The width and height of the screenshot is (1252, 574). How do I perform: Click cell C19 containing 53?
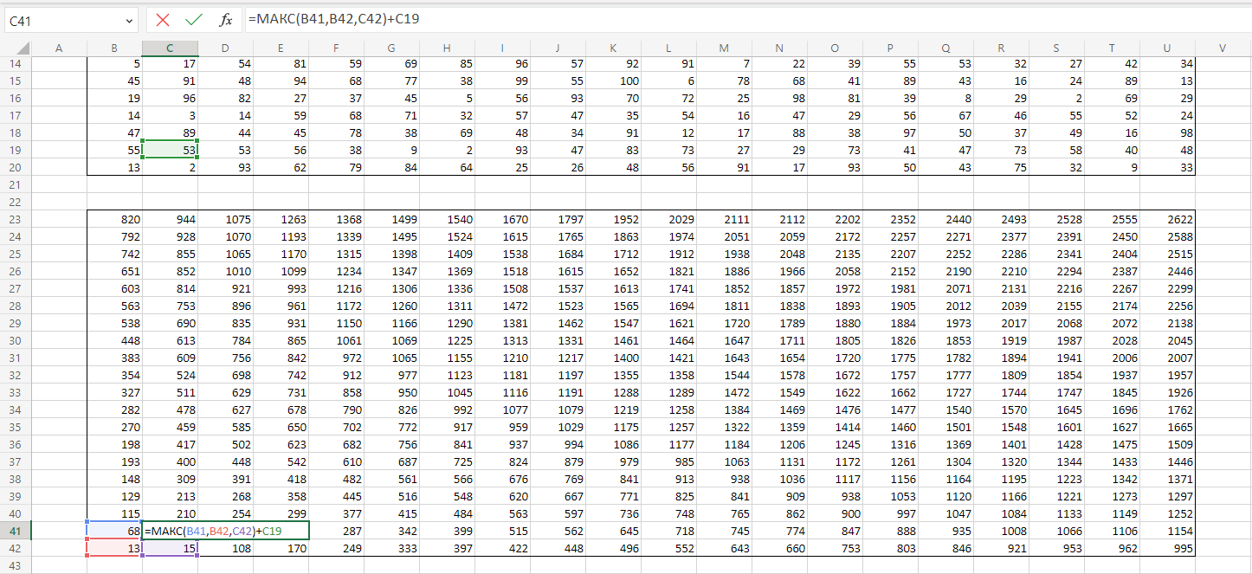click(170, 150)
